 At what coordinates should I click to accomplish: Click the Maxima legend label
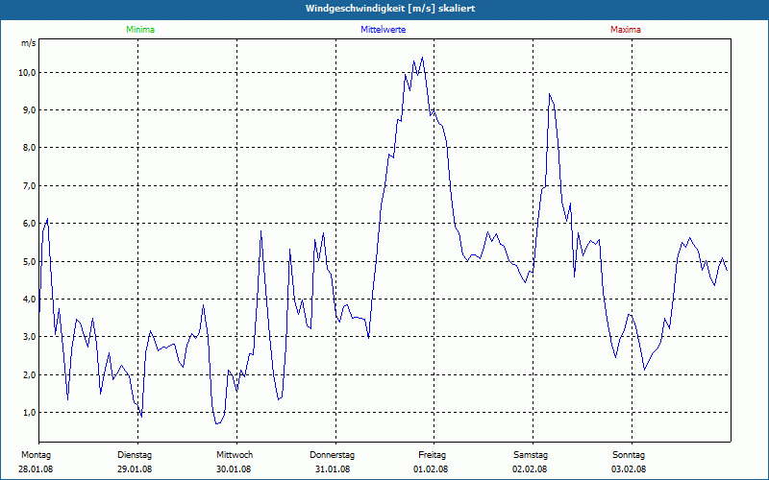click(626, 30)
